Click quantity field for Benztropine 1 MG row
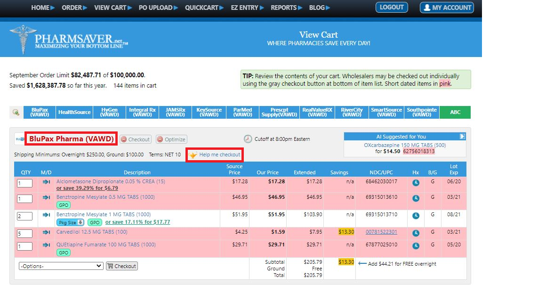Image resolution: width=546 pixels, height=285 pixels. [x=25, y=216]
